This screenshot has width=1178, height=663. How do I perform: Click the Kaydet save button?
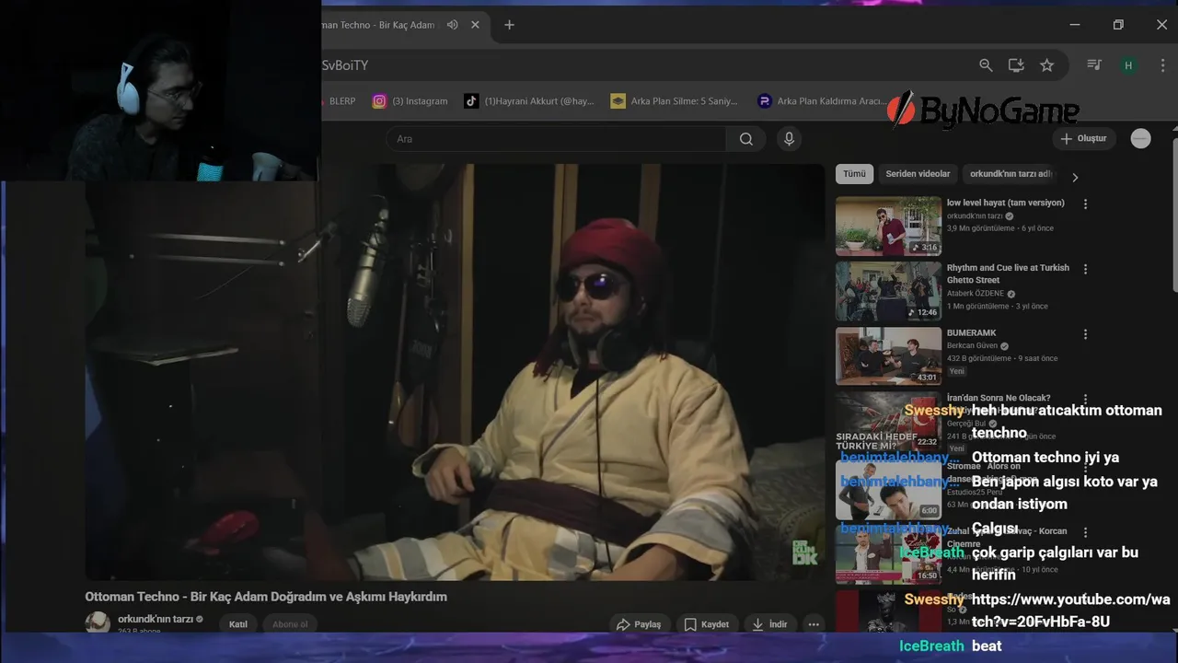click(707, 624)
